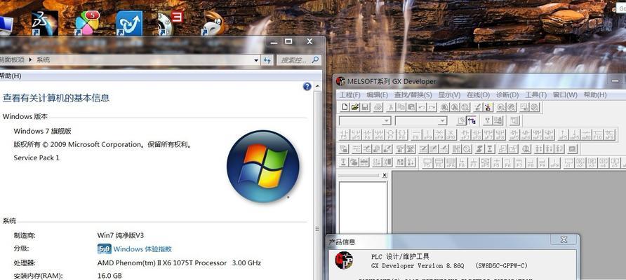Image resolution: width=626 pixels, height=280 pixels.
Task: Open the 显示(V) menu
Action: pos(449,94)
